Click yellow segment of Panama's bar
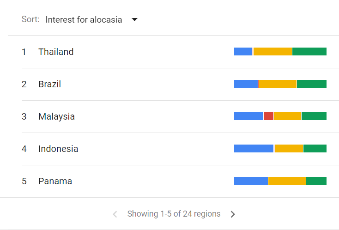 tap(287, 181)
